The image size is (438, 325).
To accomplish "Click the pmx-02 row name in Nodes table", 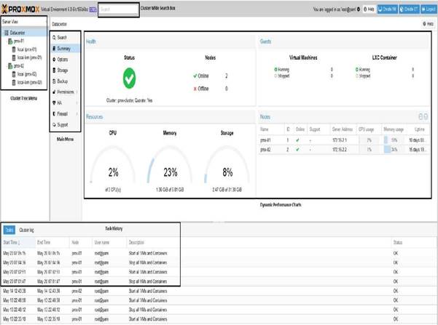I will [265, 150].
